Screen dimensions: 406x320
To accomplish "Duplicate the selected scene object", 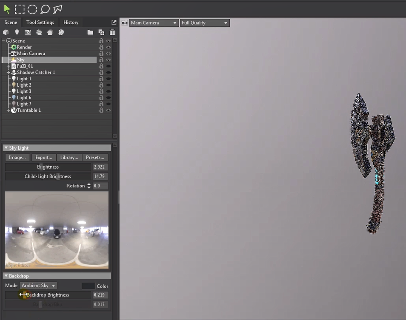I will click(x=101, y=32).
